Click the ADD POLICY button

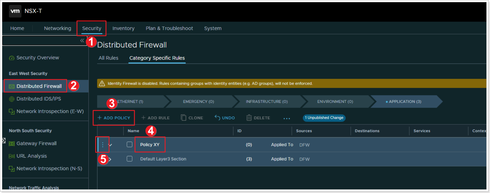pos(114,118)
